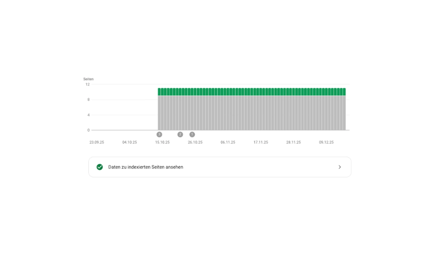The height and width of the screenshot is (256, 437).
Task: Select the 26.10.25 date label
Action: tap(195, 143)
